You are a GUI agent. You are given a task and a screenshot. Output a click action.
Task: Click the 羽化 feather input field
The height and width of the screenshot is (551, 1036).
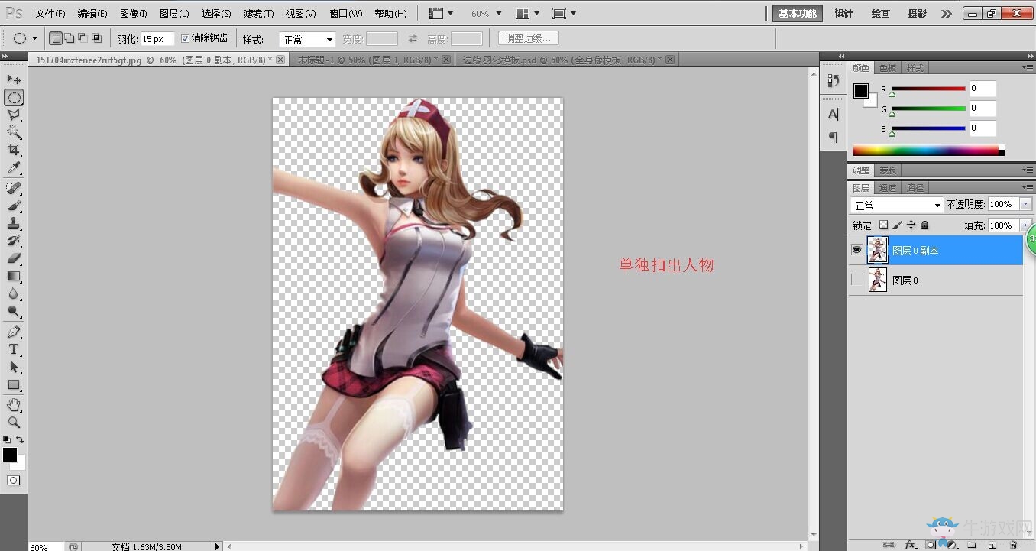(157, 38)
